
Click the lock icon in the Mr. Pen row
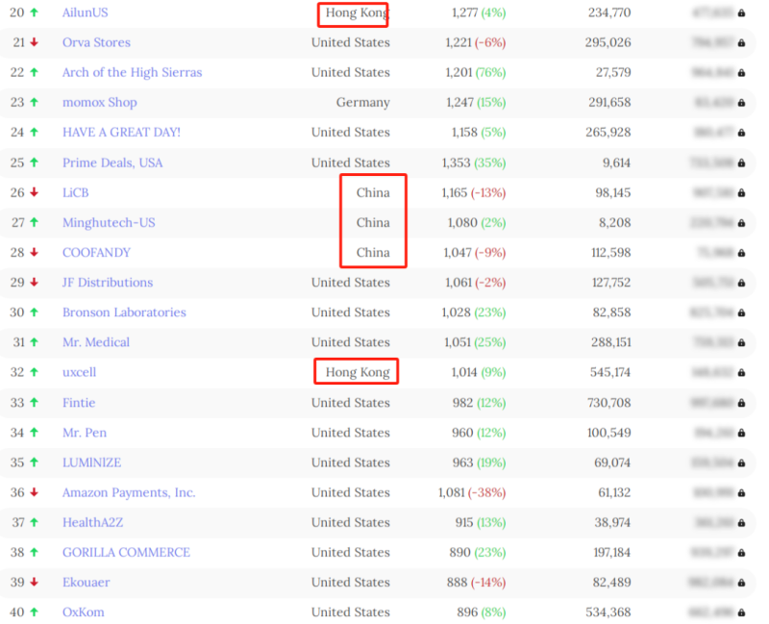tap(741, 433)
